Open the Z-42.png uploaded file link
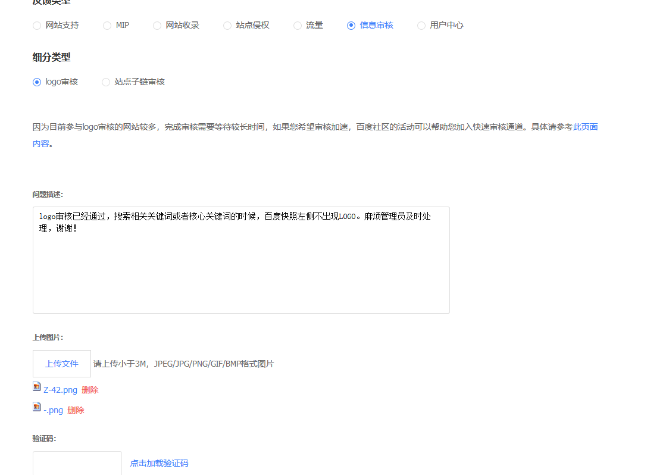Screen dimensions: 666x475 coord(60,390)
